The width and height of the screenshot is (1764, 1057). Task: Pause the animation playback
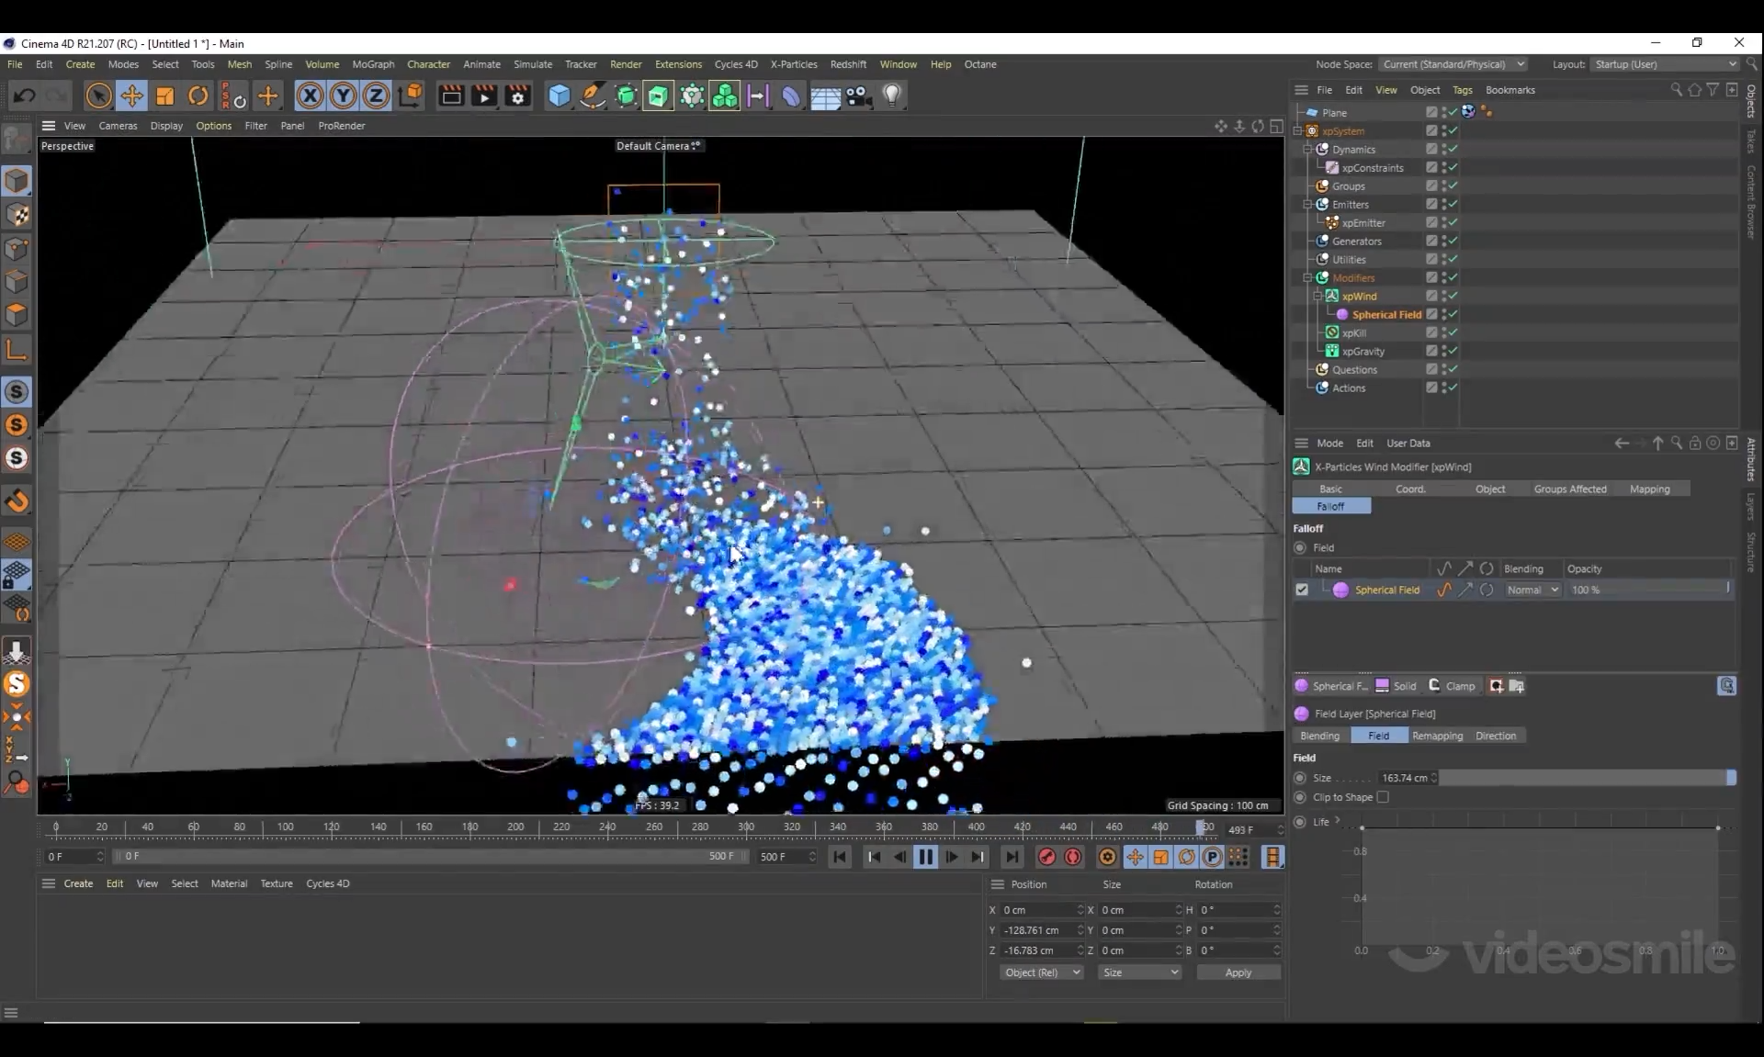coord(925,857)
